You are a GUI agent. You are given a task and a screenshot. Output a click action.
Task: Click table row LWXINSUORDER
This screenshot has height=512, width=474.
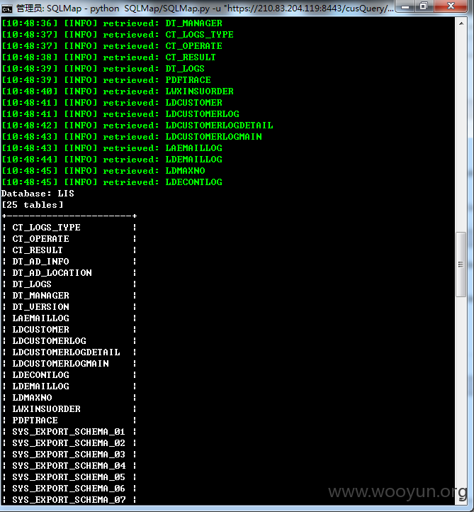pyautogui.click(x=69, y=409)
